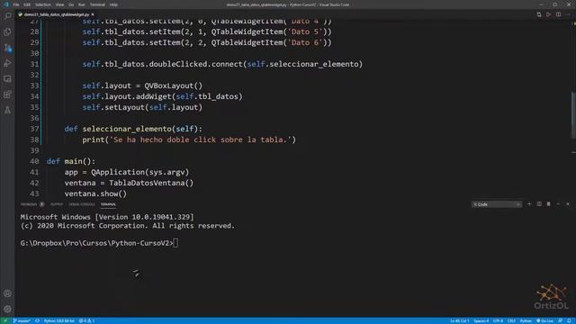
Task: Select Python interpreter in status bar
Action: (x=59, y=320)
